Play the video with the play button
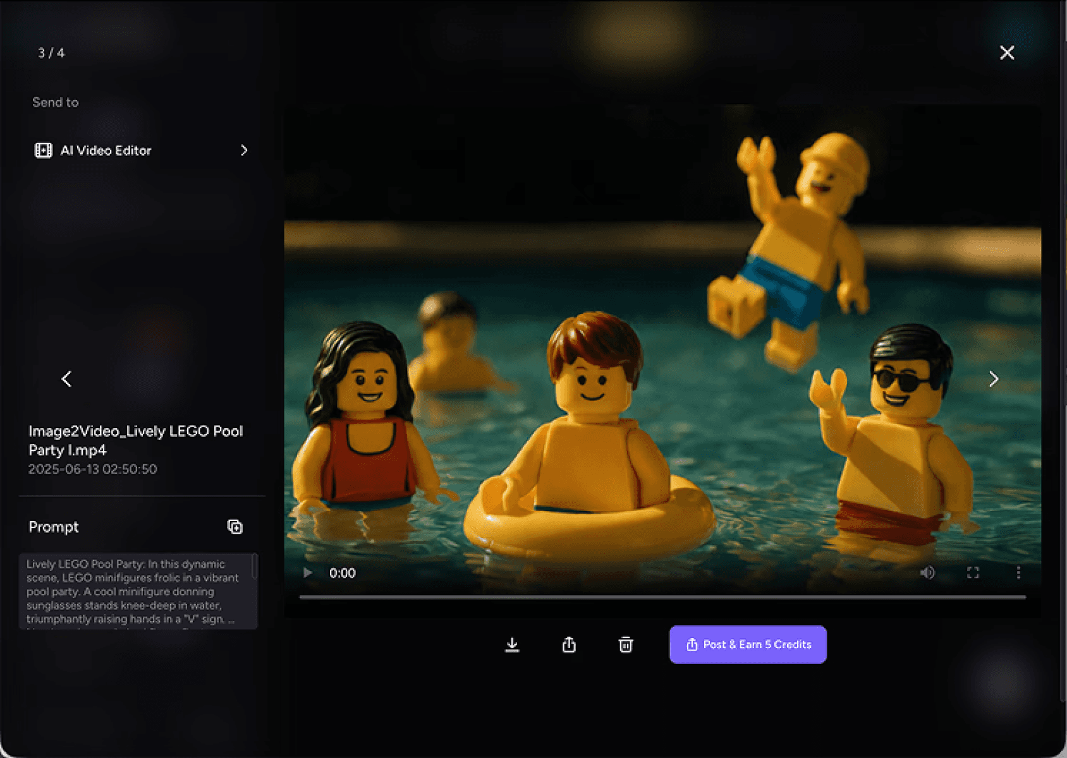Screen dimensions: 1067x758 [308, 573]
